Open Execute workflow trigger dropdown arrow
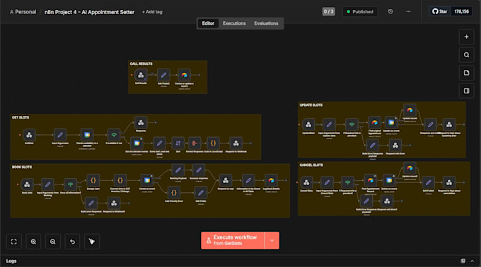The image size is (481, 267). [x=272, y=240]
